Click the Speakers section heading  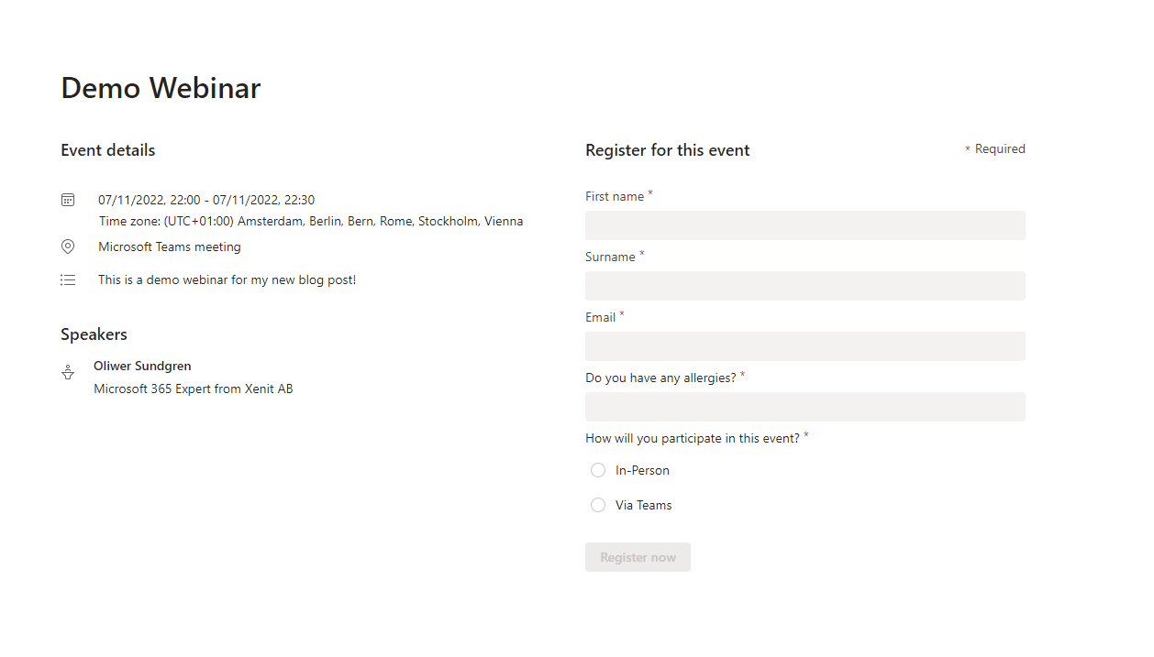pyautogui.click(x=94, y=334)
